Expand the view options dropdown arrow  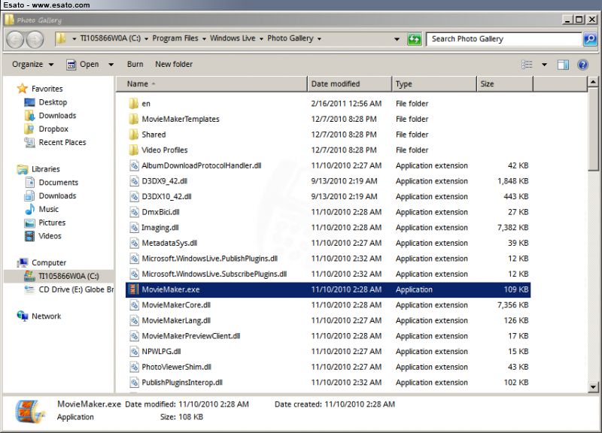coord(544,65)
